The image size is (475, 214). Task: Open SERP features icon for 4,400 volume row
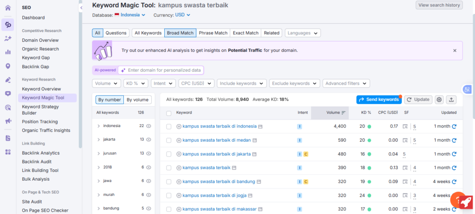[405, 126]
